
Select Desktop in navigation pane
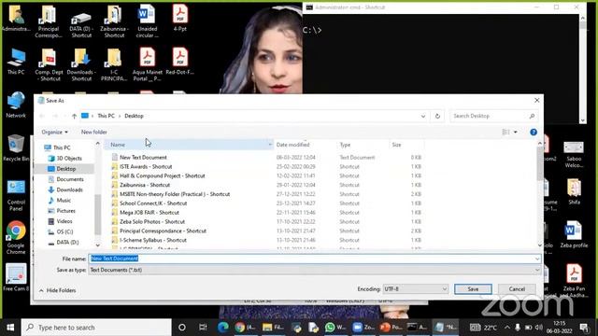pyautogui.click(x=66, y=169)
